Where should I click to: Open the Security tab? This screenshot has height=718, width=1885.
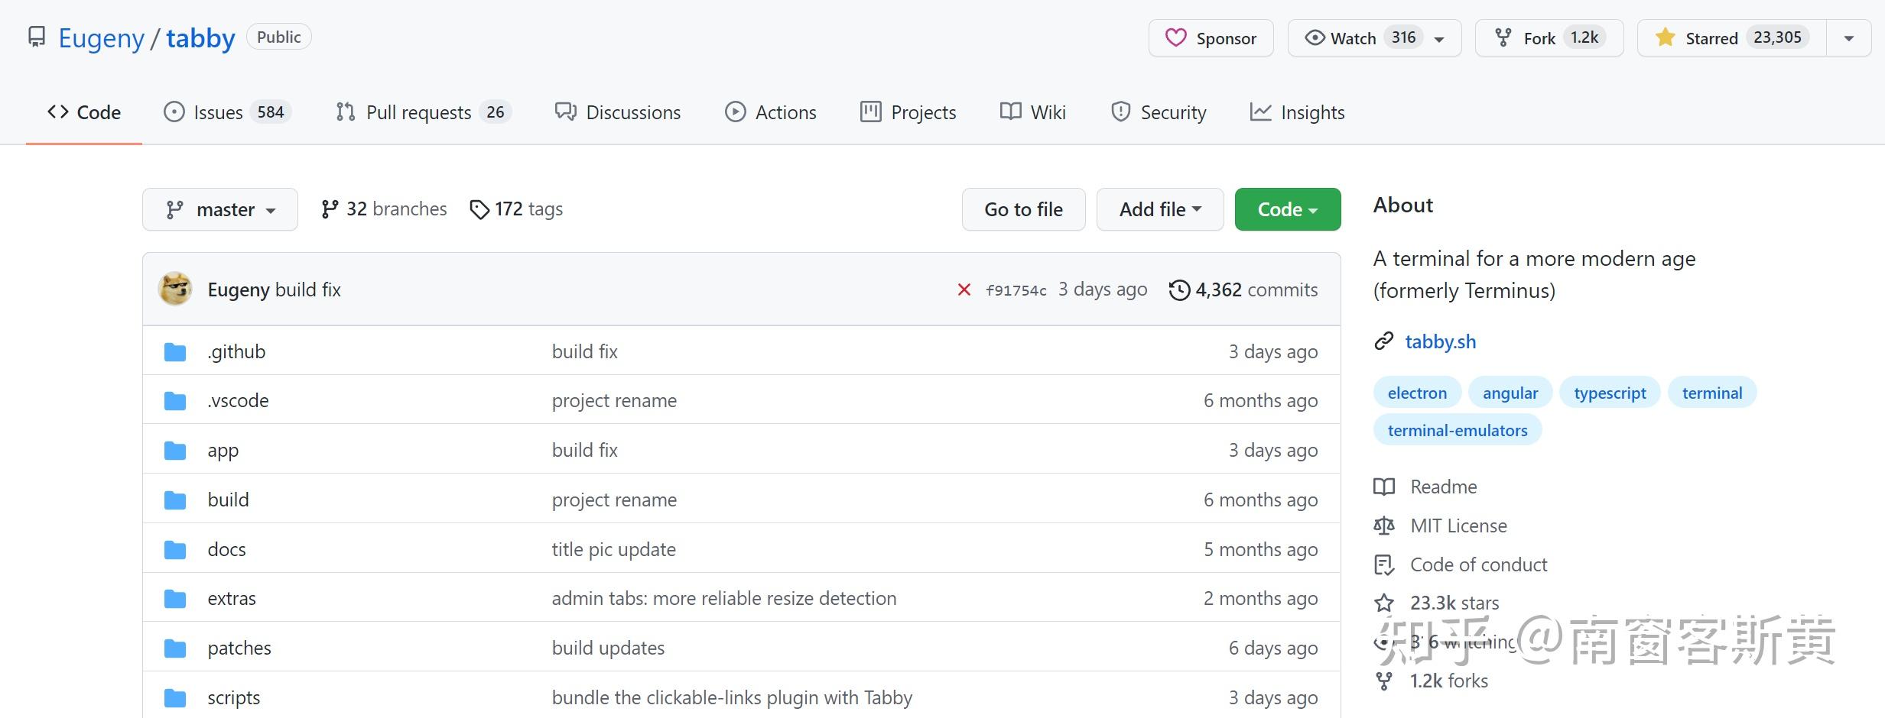(x=1159, y=112)
